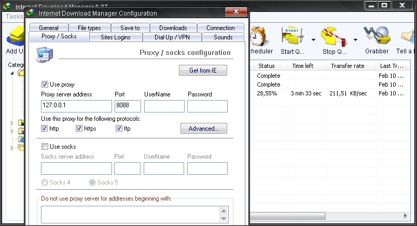The height and width of the screenshot is (226, 417).
Task: Click the Socks server address field
Action: 76,168
